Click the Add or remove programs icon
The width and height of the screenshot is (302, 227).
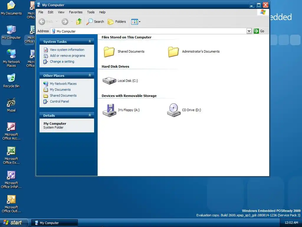click(46, 56)
